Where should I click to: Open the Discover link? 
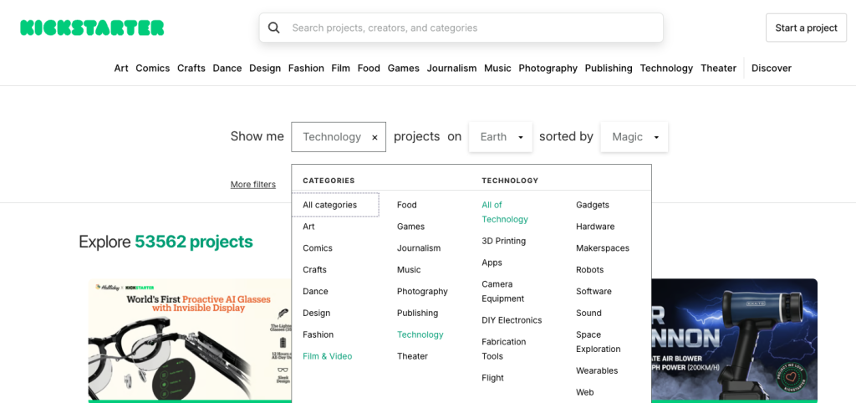tap(772, 69)
